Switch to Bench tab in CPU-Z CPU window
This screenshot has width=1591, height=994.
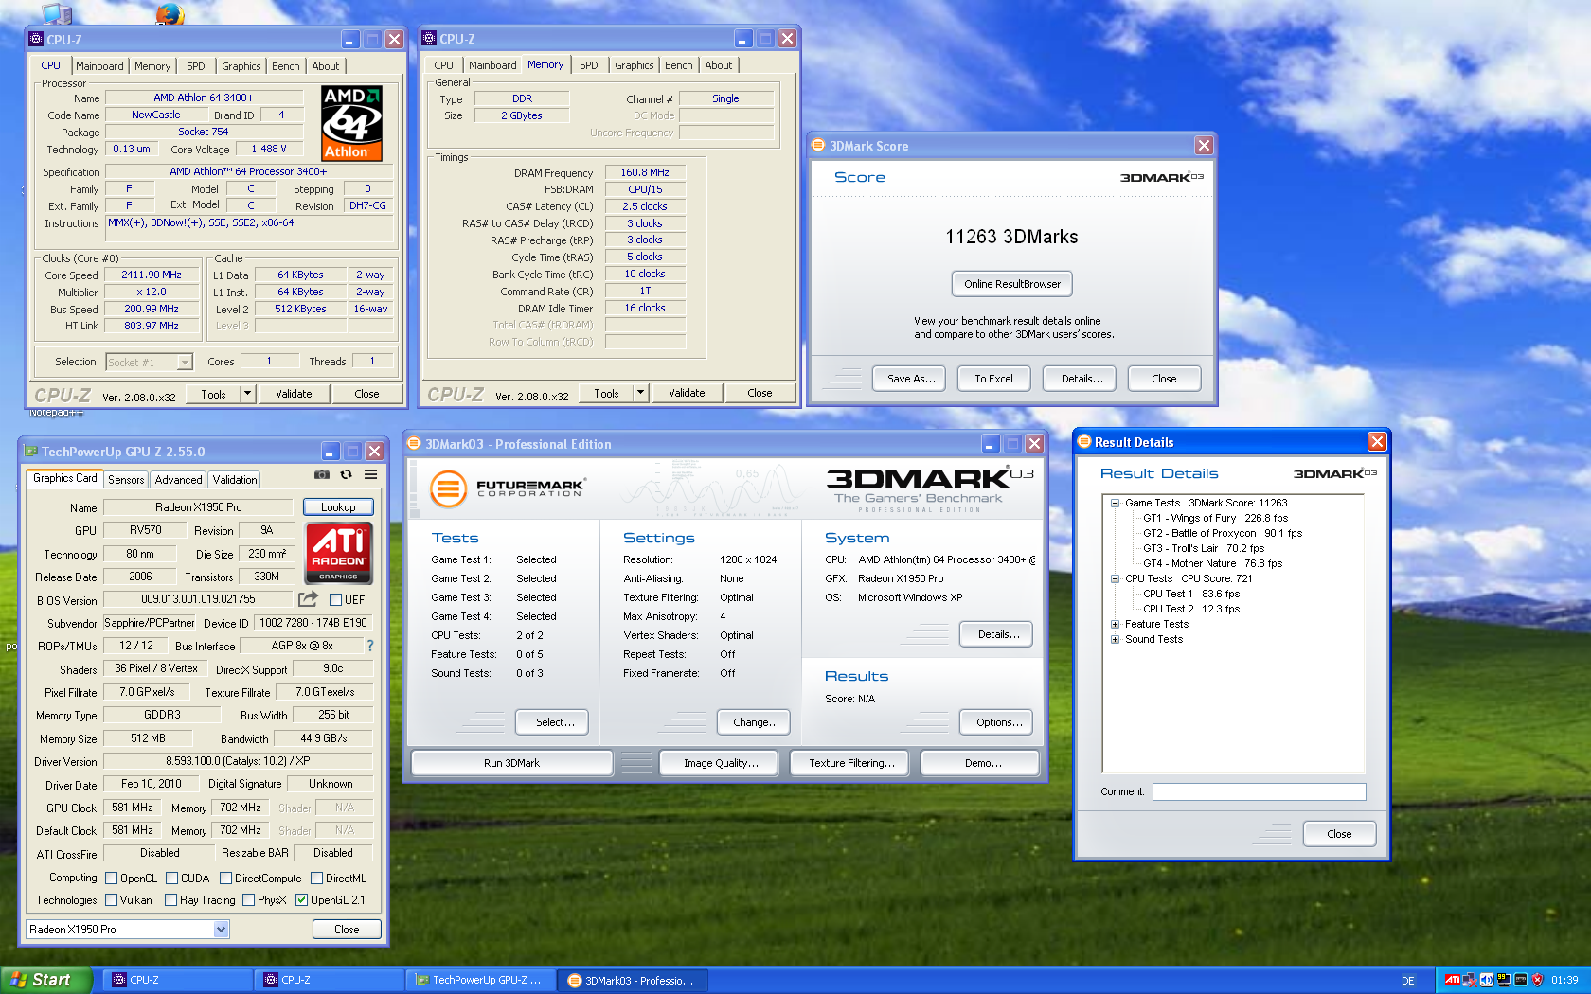(x=286, y=66)
